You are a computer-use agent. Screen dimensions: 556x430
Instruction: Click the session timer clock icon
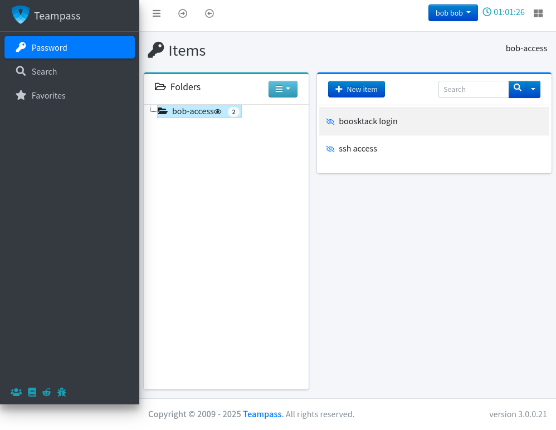pos(487,12)
